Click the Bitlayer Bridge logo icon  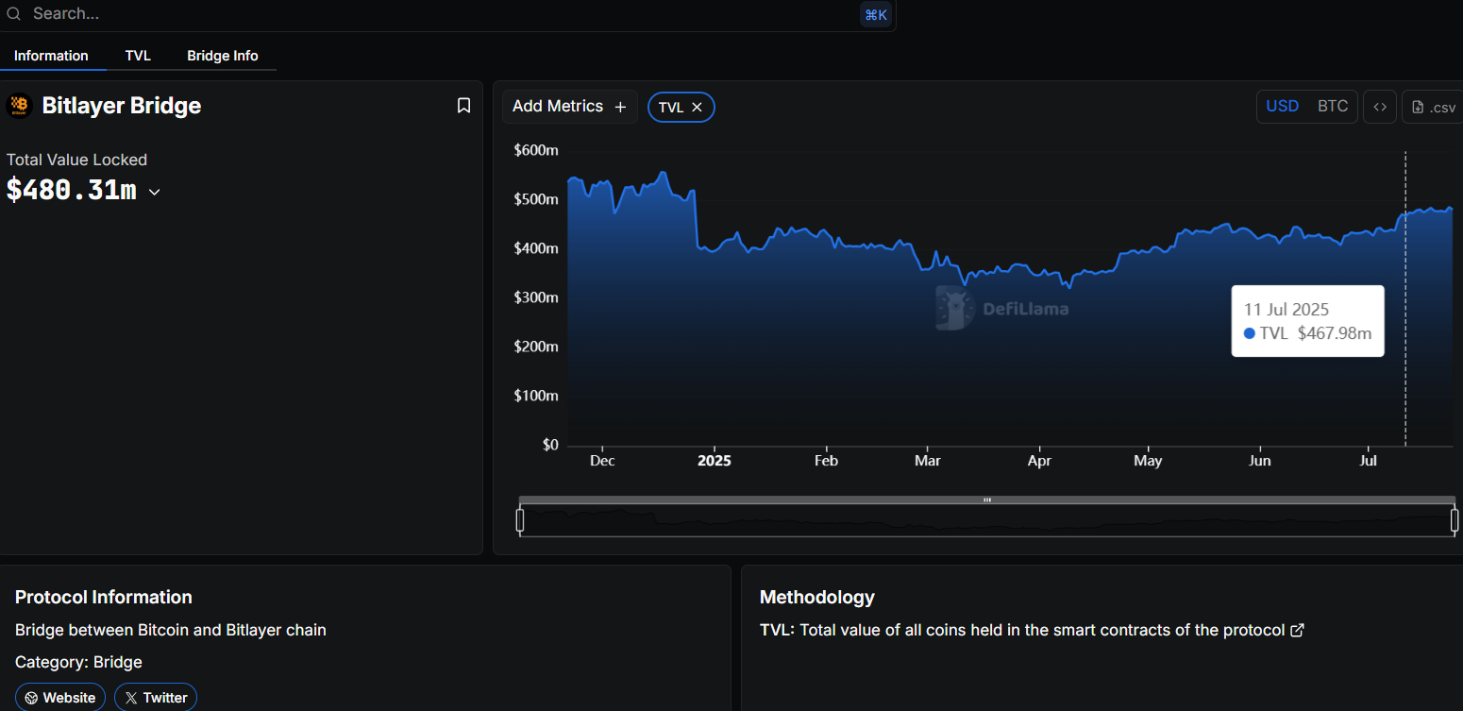[x=19, y=106]
